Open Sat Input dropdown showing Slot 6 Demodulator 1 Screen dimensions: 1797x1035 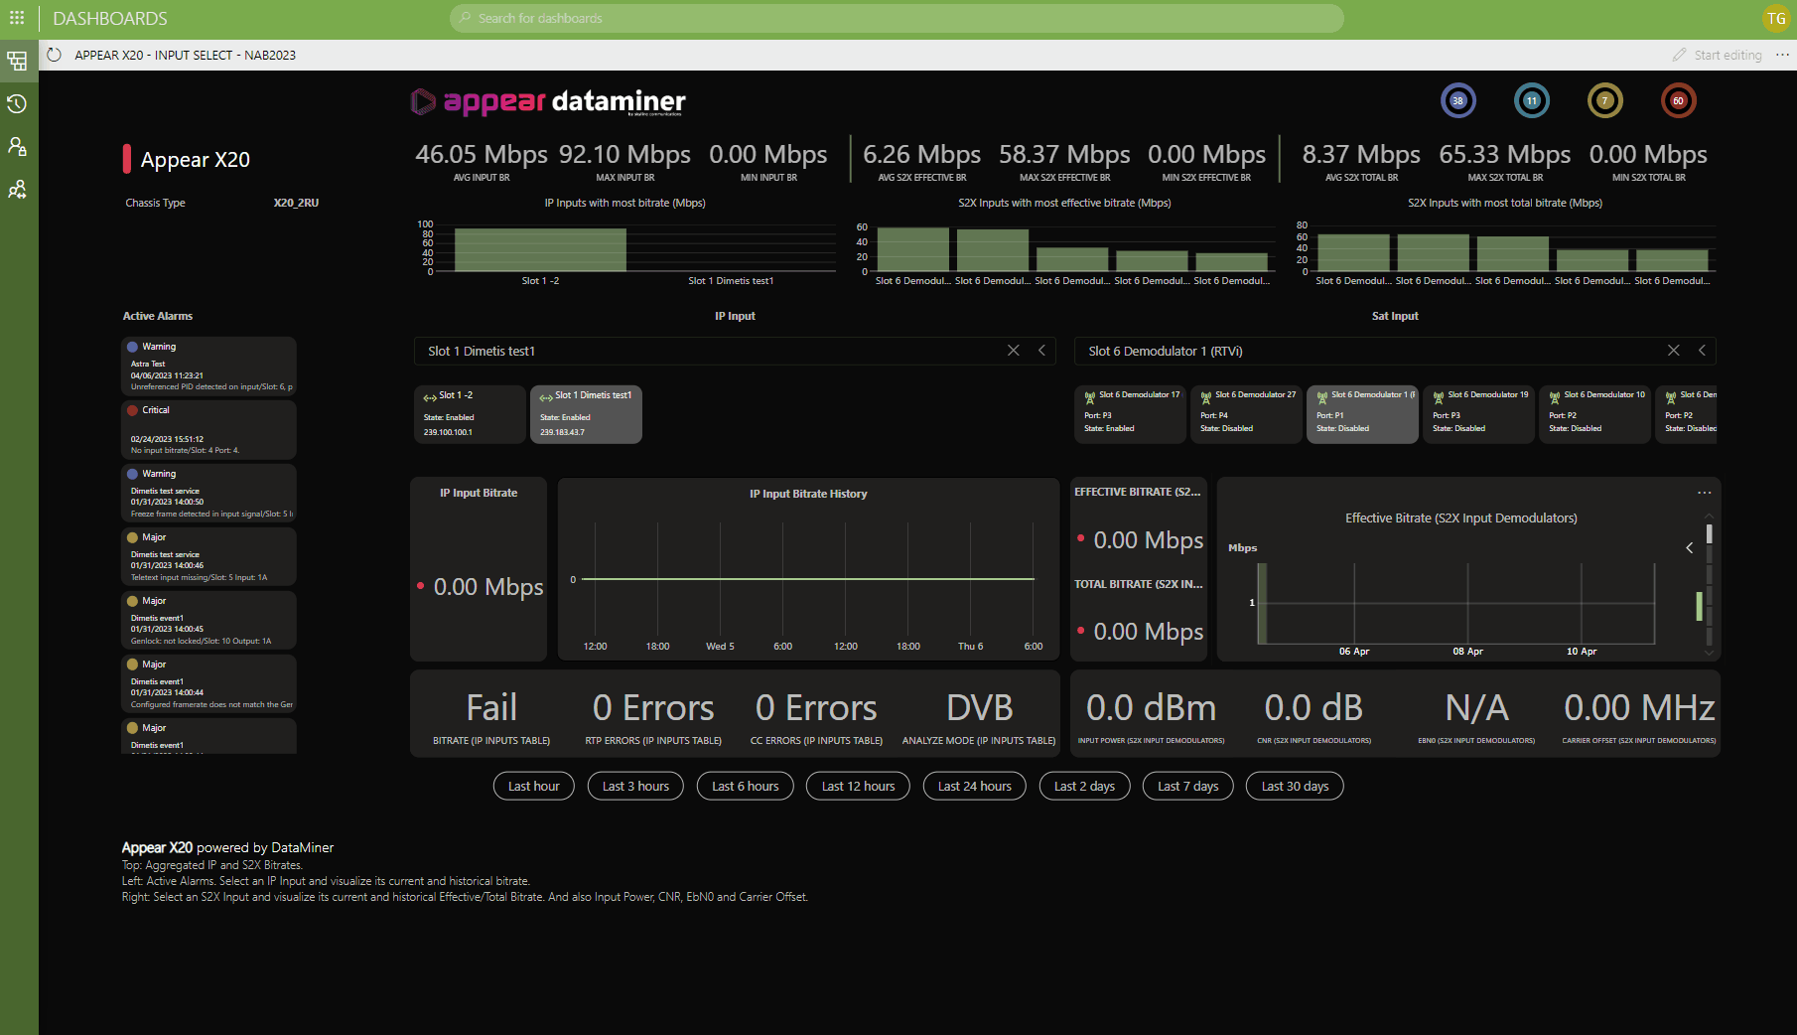(1395, 351)
